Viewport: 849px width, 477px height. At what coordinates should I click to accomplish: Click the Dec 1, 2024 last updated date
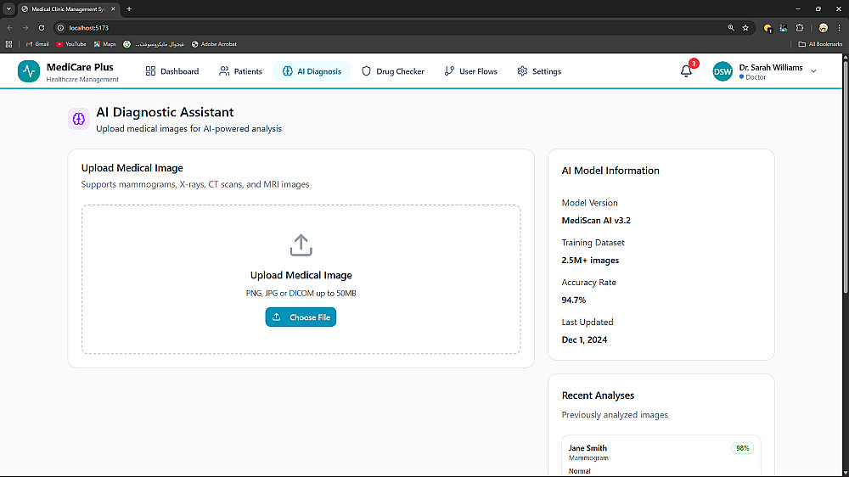(x=584, y=340)
